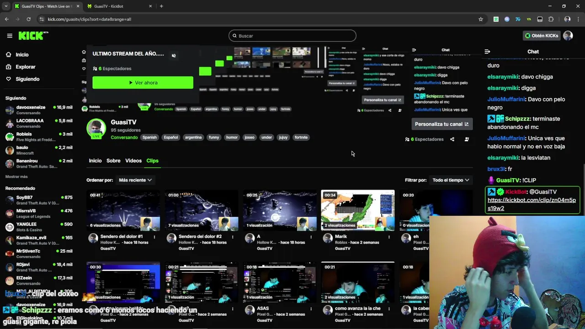
Task: Open the Chrome extensions puzzle icon
Action: [x=551, y=19]
